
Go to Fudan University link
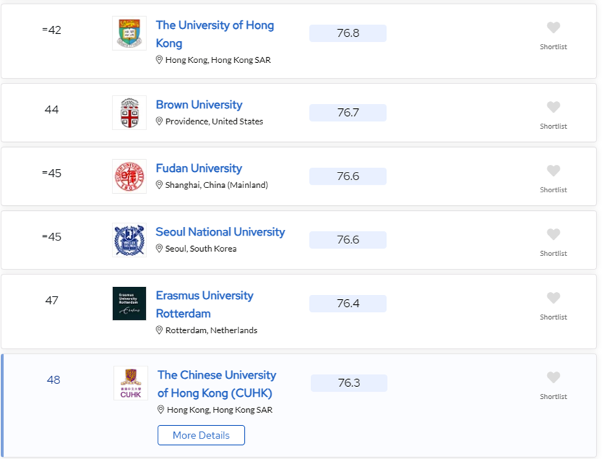(x=199, y=168)
